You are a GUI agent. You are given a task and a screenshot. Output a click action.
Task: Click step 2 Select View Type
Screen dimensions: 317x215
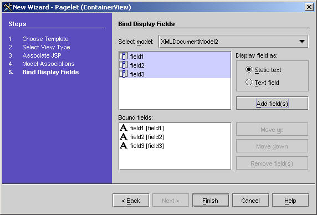pos(46,47)
